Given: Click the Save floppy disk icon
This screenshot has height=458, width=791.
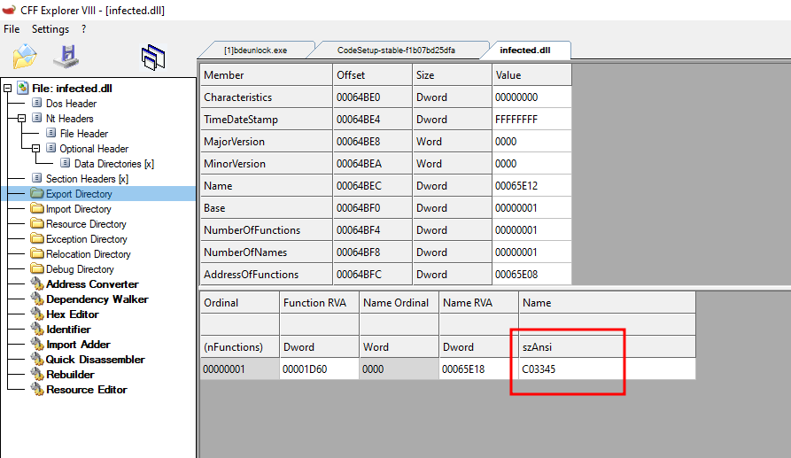Looking at the screenshot, I should point(66,57).
